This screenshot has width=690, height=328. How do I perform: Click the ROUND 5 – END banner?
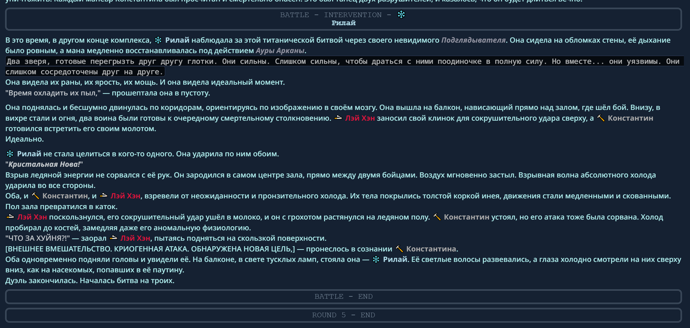tap(343, 315)
